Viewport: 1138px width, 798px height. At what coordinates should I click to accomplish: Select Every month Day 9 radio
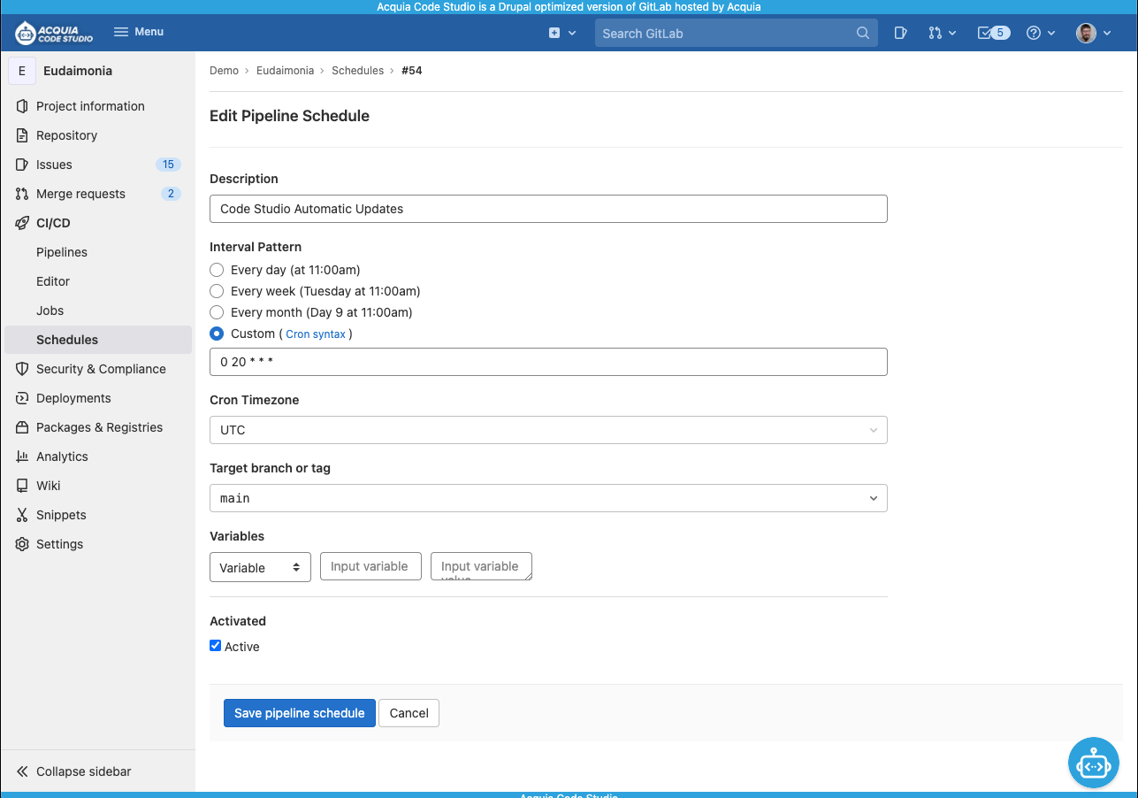point(217,312)
